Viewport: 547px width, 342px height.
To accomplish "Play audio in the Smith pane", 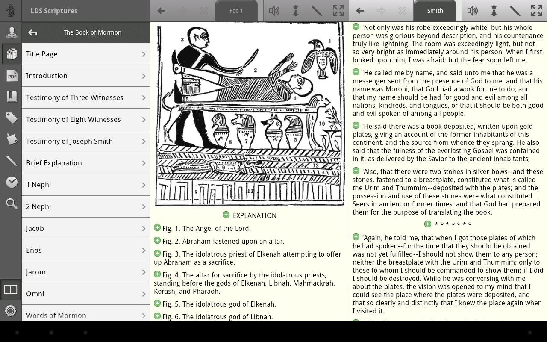I will click(472, 11).
